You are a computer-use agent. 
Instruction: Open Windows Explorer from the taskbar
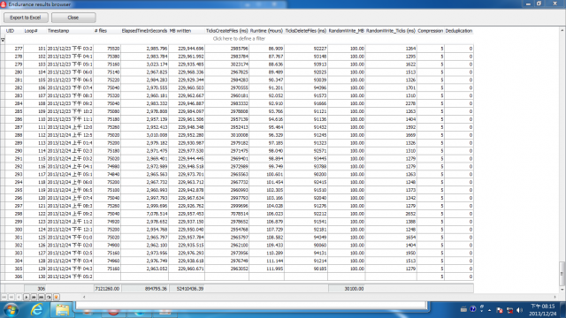[62, 310]
